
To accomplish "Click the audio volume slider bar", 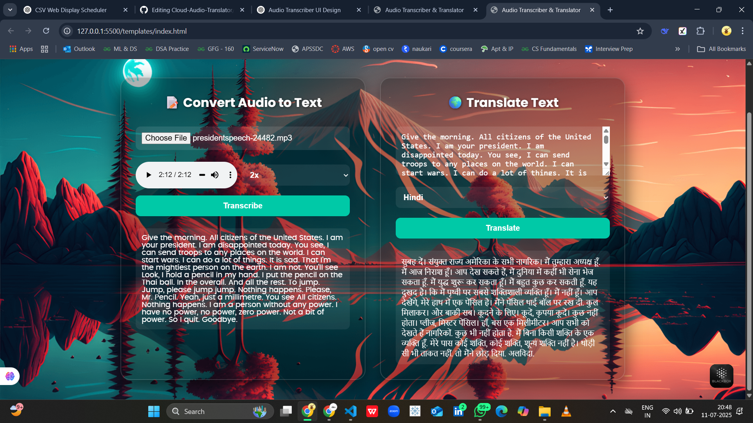I will (x=202, y=175).
